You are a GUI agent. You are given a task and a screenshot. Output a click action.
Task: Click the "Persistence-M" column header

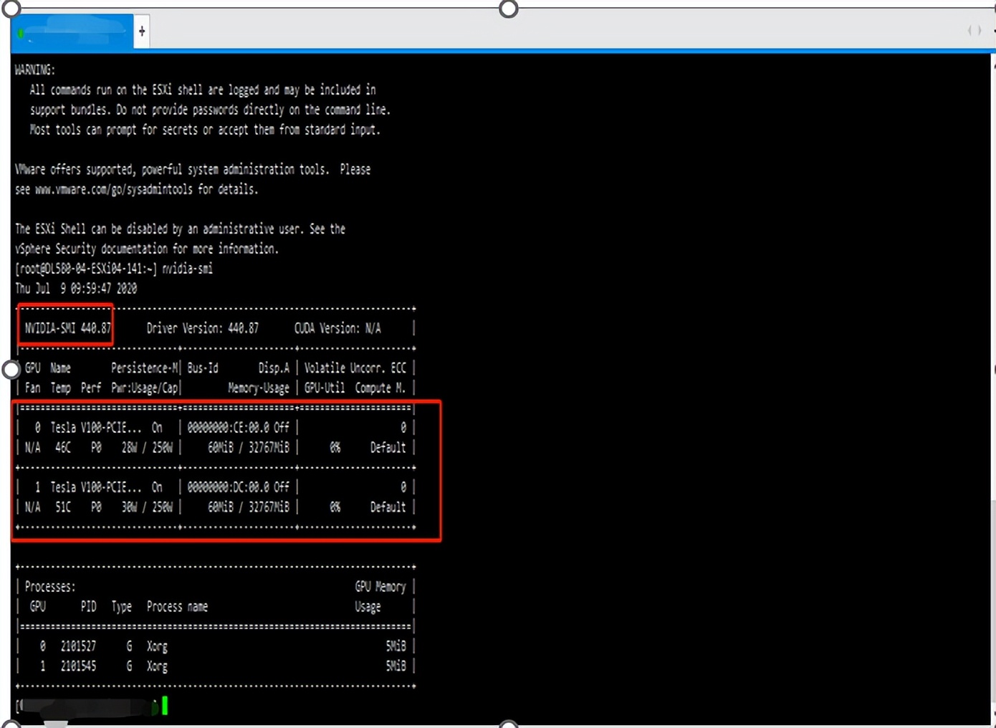pyautogui.click(x=145, y=368)
